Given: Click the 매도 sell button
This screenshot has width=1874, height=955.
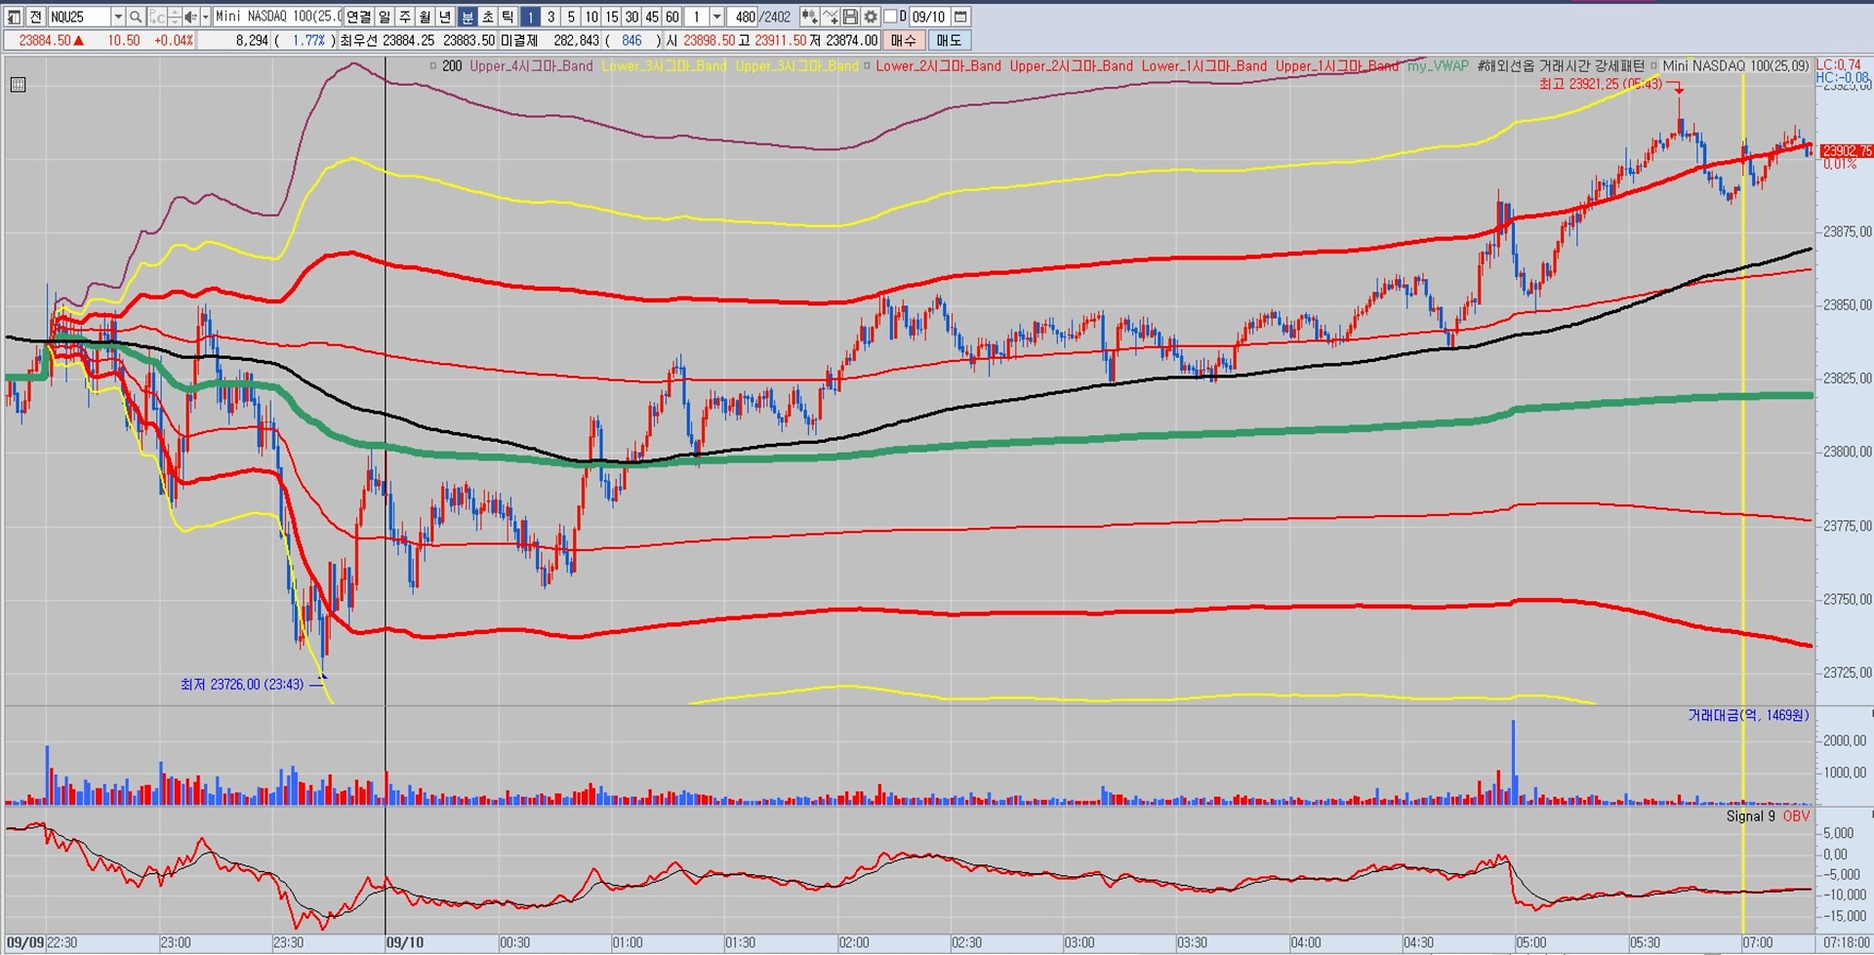Looking at the screenshot, I should click(x=949, y=40).
